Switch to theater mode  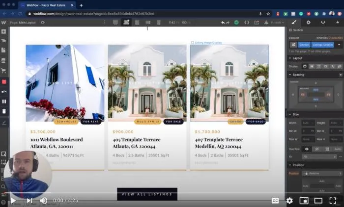point(318,201)
